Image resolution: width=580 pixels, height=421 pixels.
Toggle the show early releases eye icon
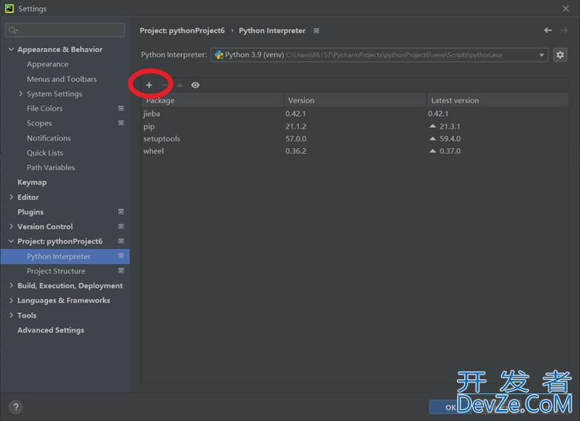click(195, 85)
